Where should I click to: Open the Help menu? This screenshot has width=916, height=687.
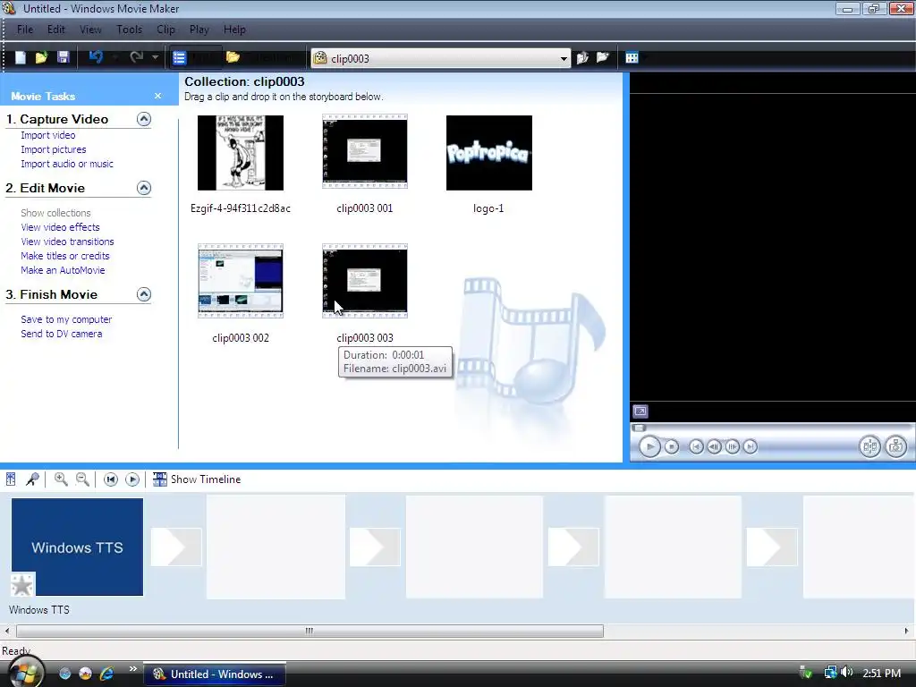(x=235, y=30)
